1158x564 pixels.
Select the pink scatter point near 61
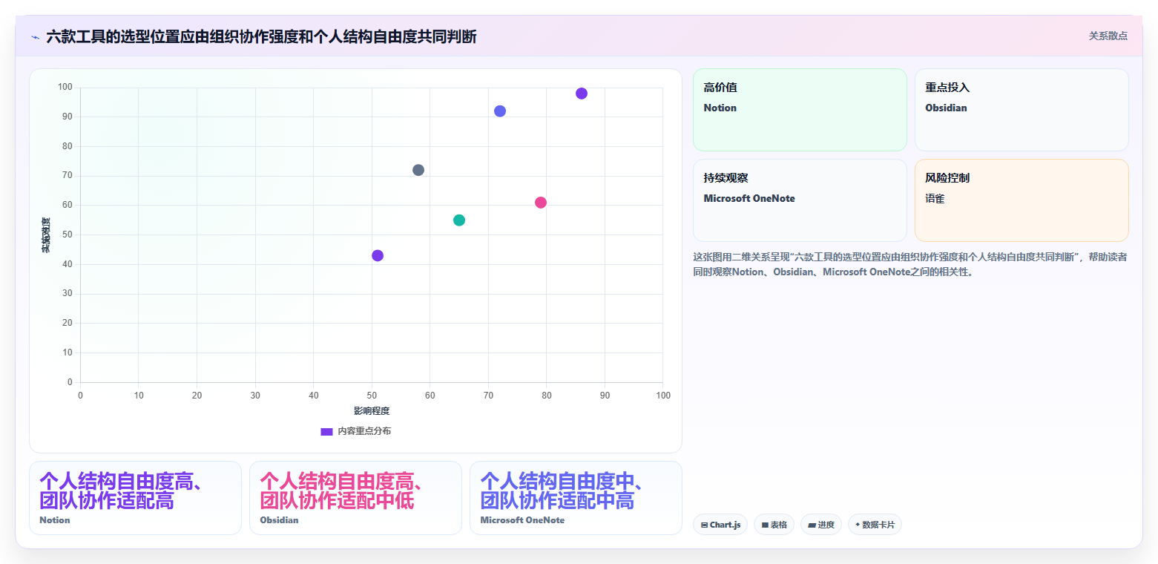click(x=541, y=203)
